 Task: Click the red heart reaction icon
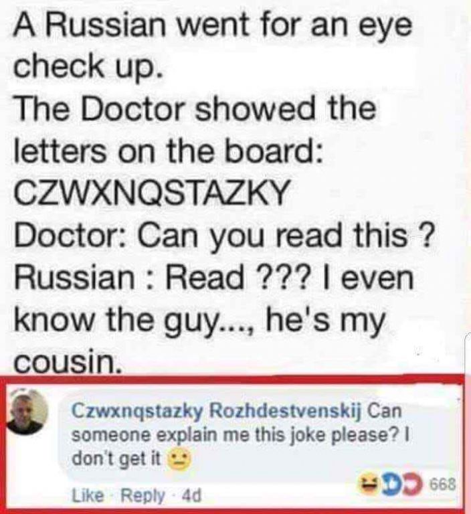(411, 485)
